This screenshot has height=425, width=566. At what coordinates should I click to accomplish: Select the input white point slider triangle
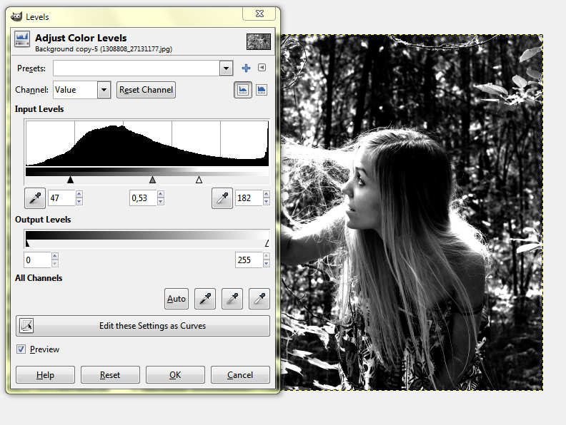click(x=199, y=180)
